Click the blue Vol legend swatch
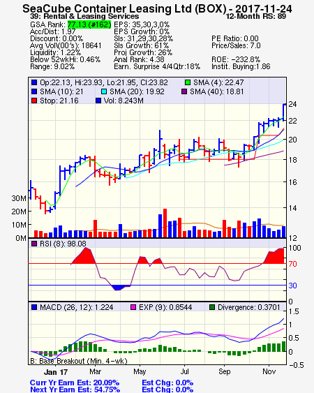The width and height of the screenshot is (314, 393). [98, 101]
